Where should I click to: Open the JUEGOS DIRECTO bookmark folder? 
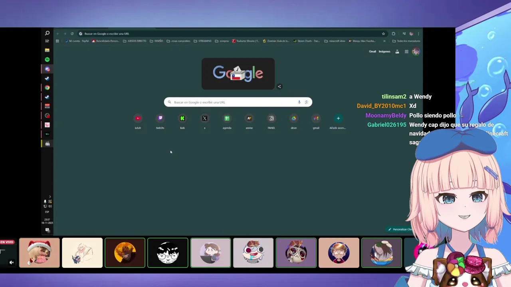135,41
